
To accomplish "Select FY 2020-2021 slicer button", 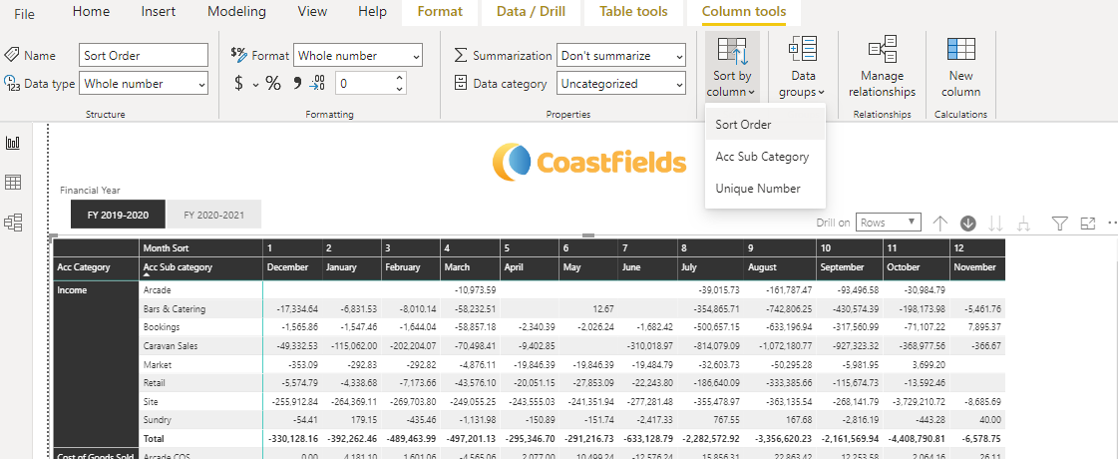I will (x=213, y=215).
